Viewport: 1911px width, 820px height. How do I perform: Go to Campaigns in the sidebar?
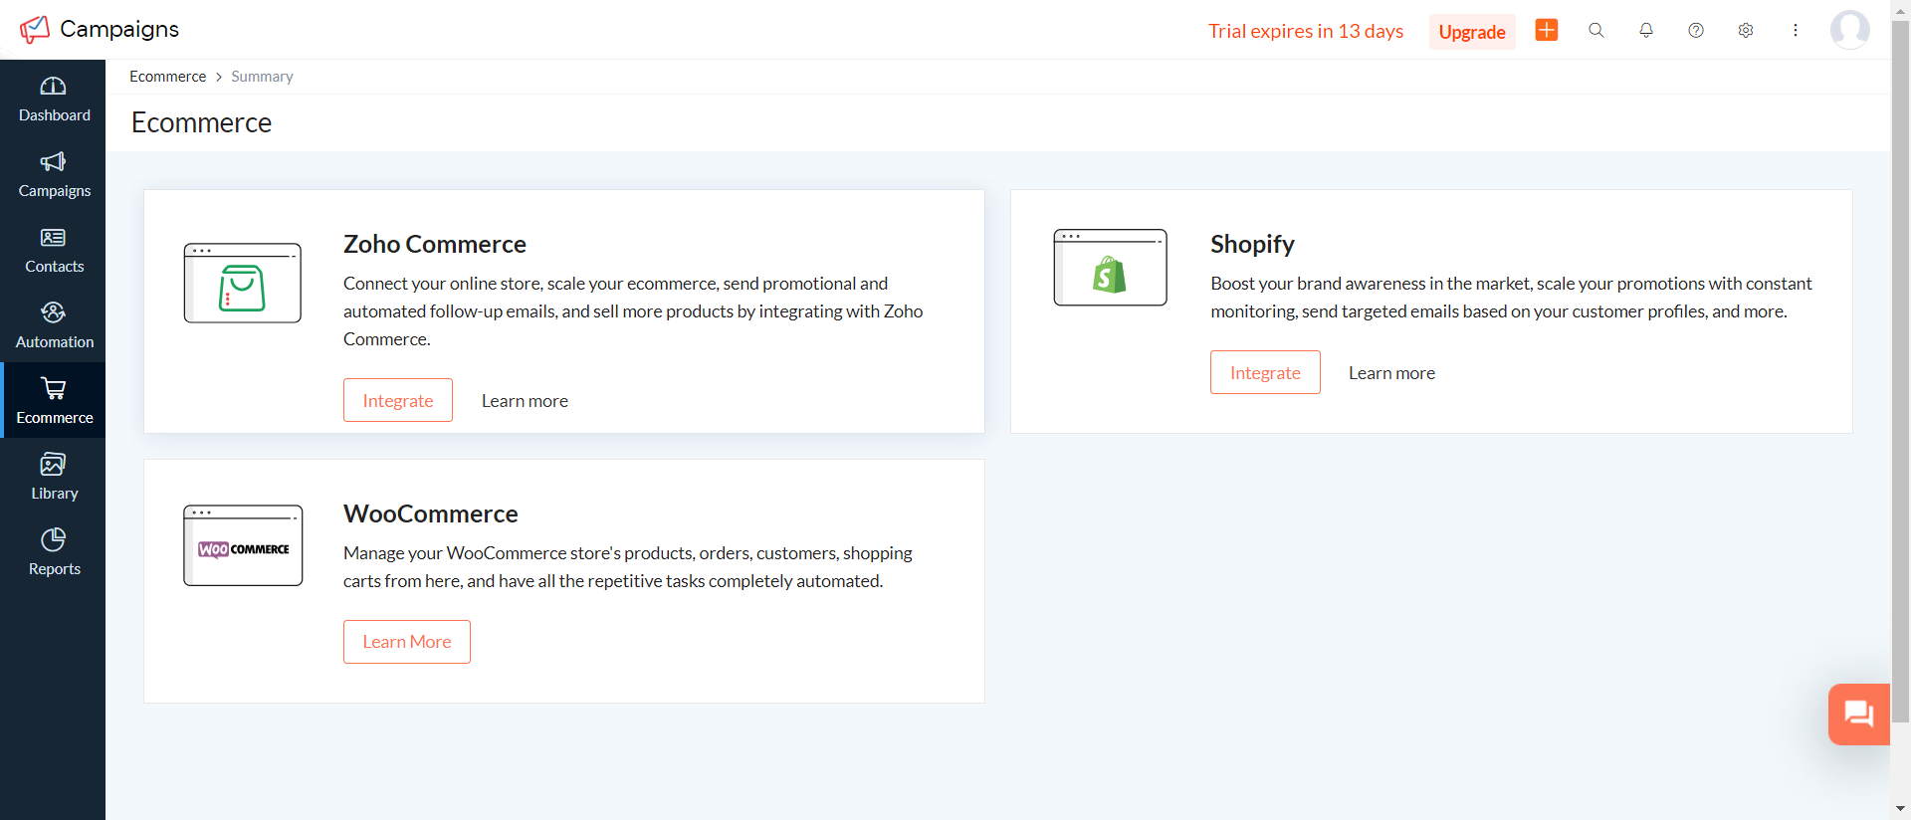(54, 174)
